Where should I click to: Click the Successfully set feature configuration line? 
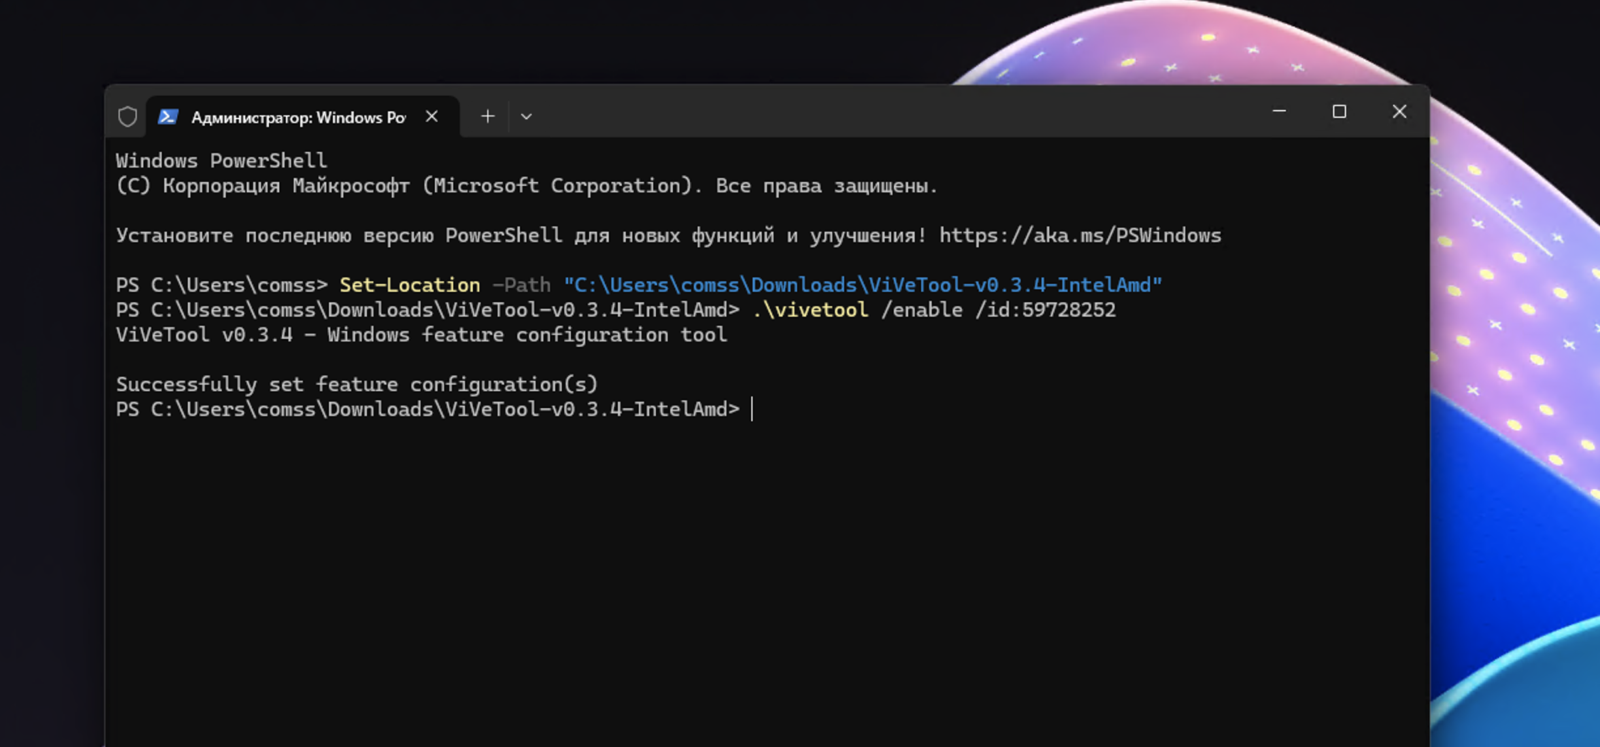coord(356,385)
